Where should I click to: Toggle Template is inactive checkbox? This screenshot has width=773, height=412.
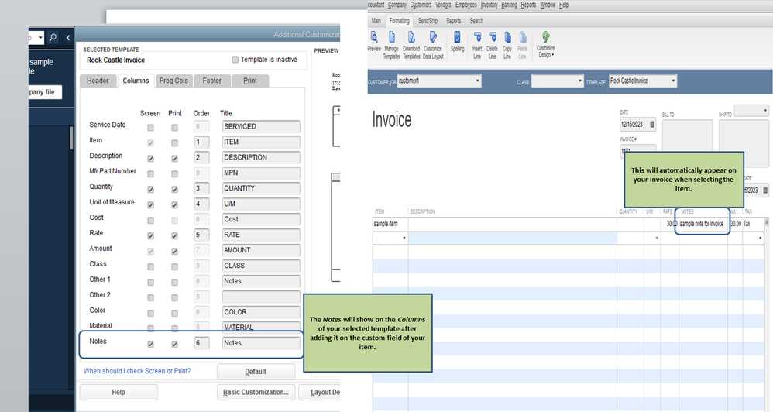point(235,60)
